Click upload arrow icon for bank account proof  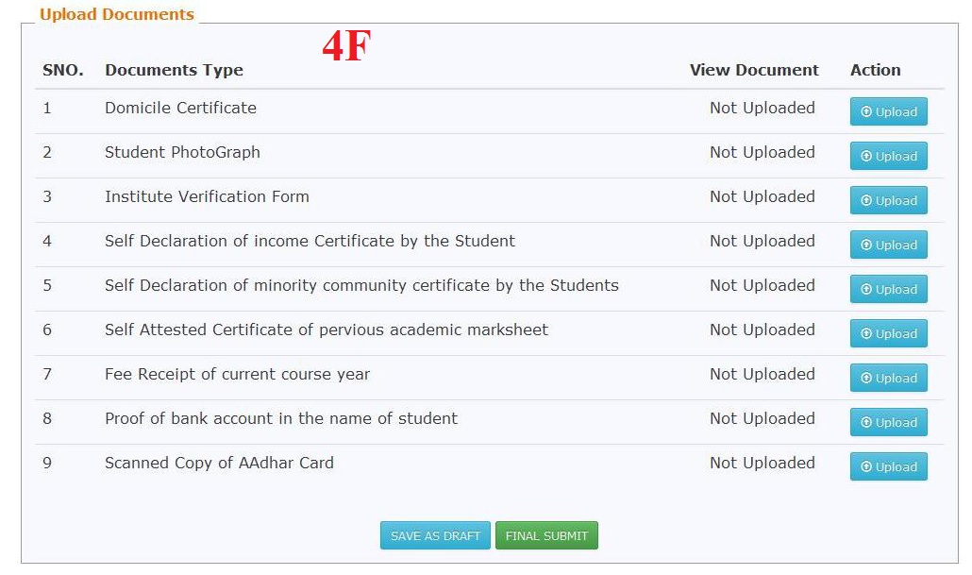(866, 422)
